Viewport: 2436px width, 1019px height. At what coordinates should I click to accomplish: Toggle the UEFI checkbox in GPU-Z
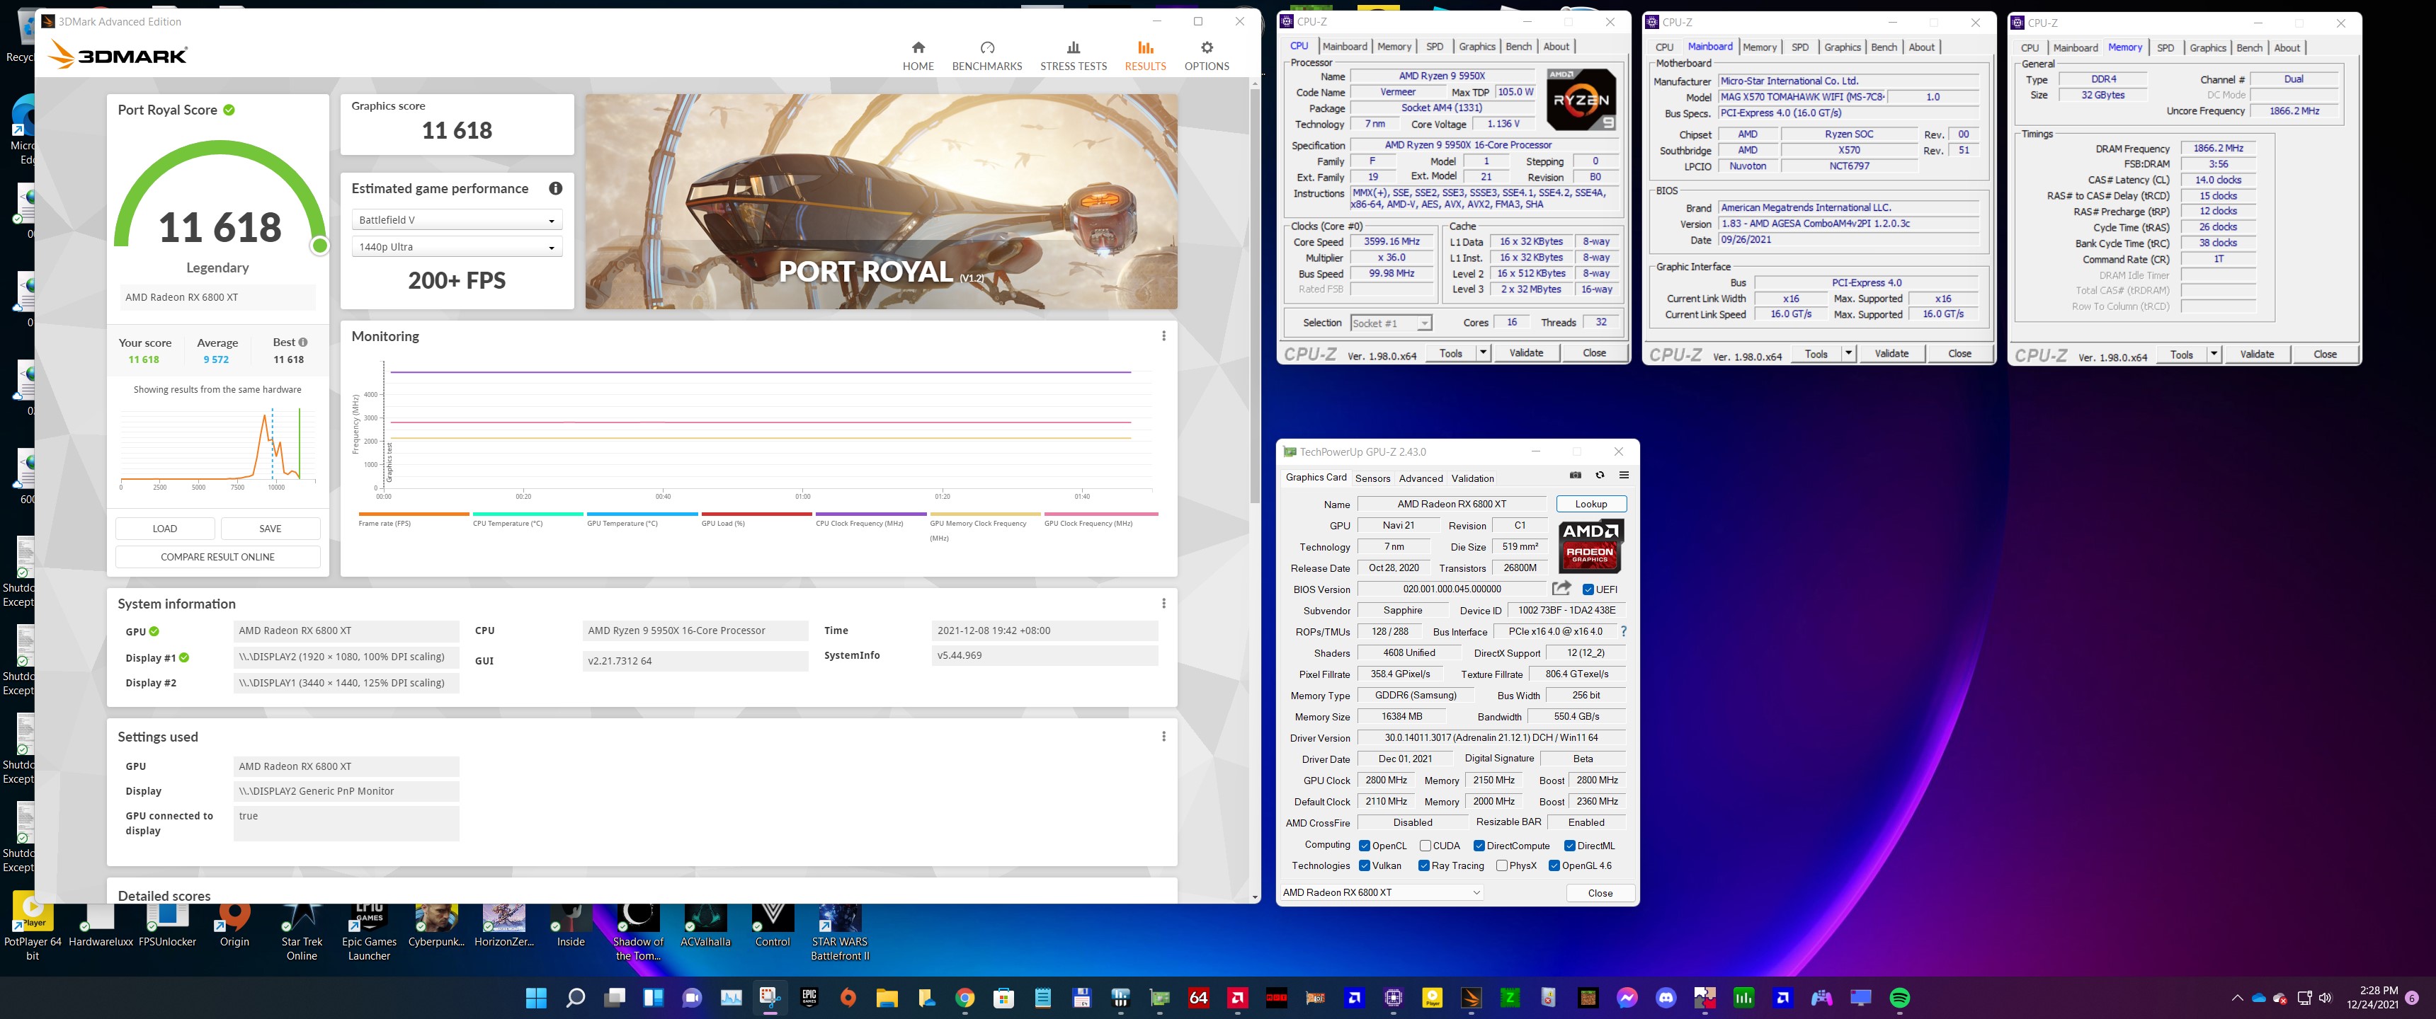tap(1588, 589)
